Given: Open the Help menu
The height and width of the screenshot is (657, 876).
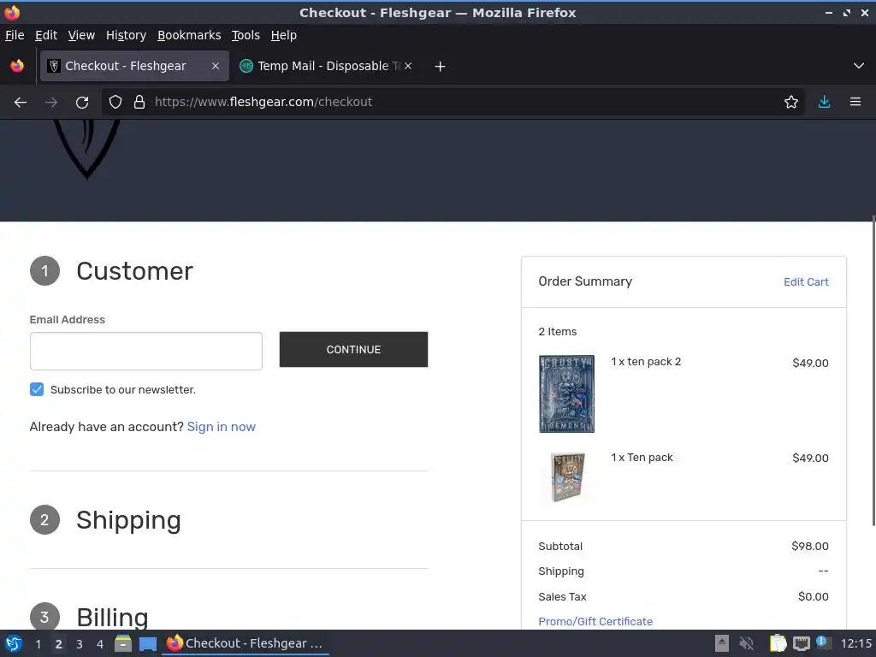Looking at the screenshot, I should pyautogui.click(x=284, y=35).
